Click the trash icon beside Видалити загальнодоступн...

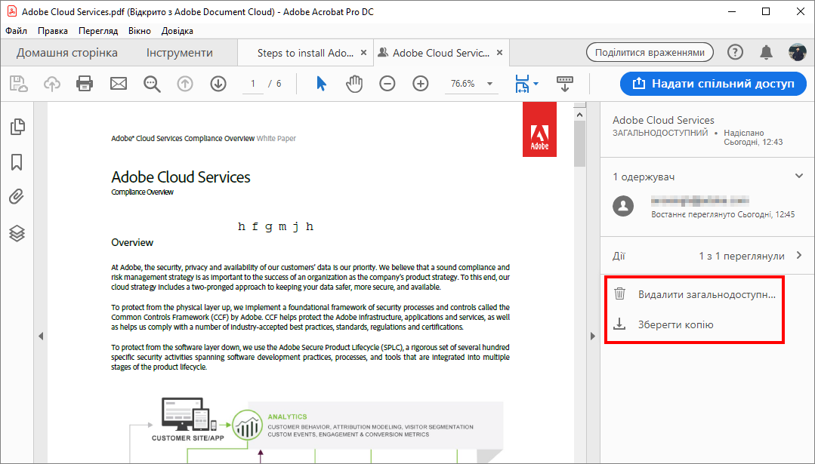point(619,293)
